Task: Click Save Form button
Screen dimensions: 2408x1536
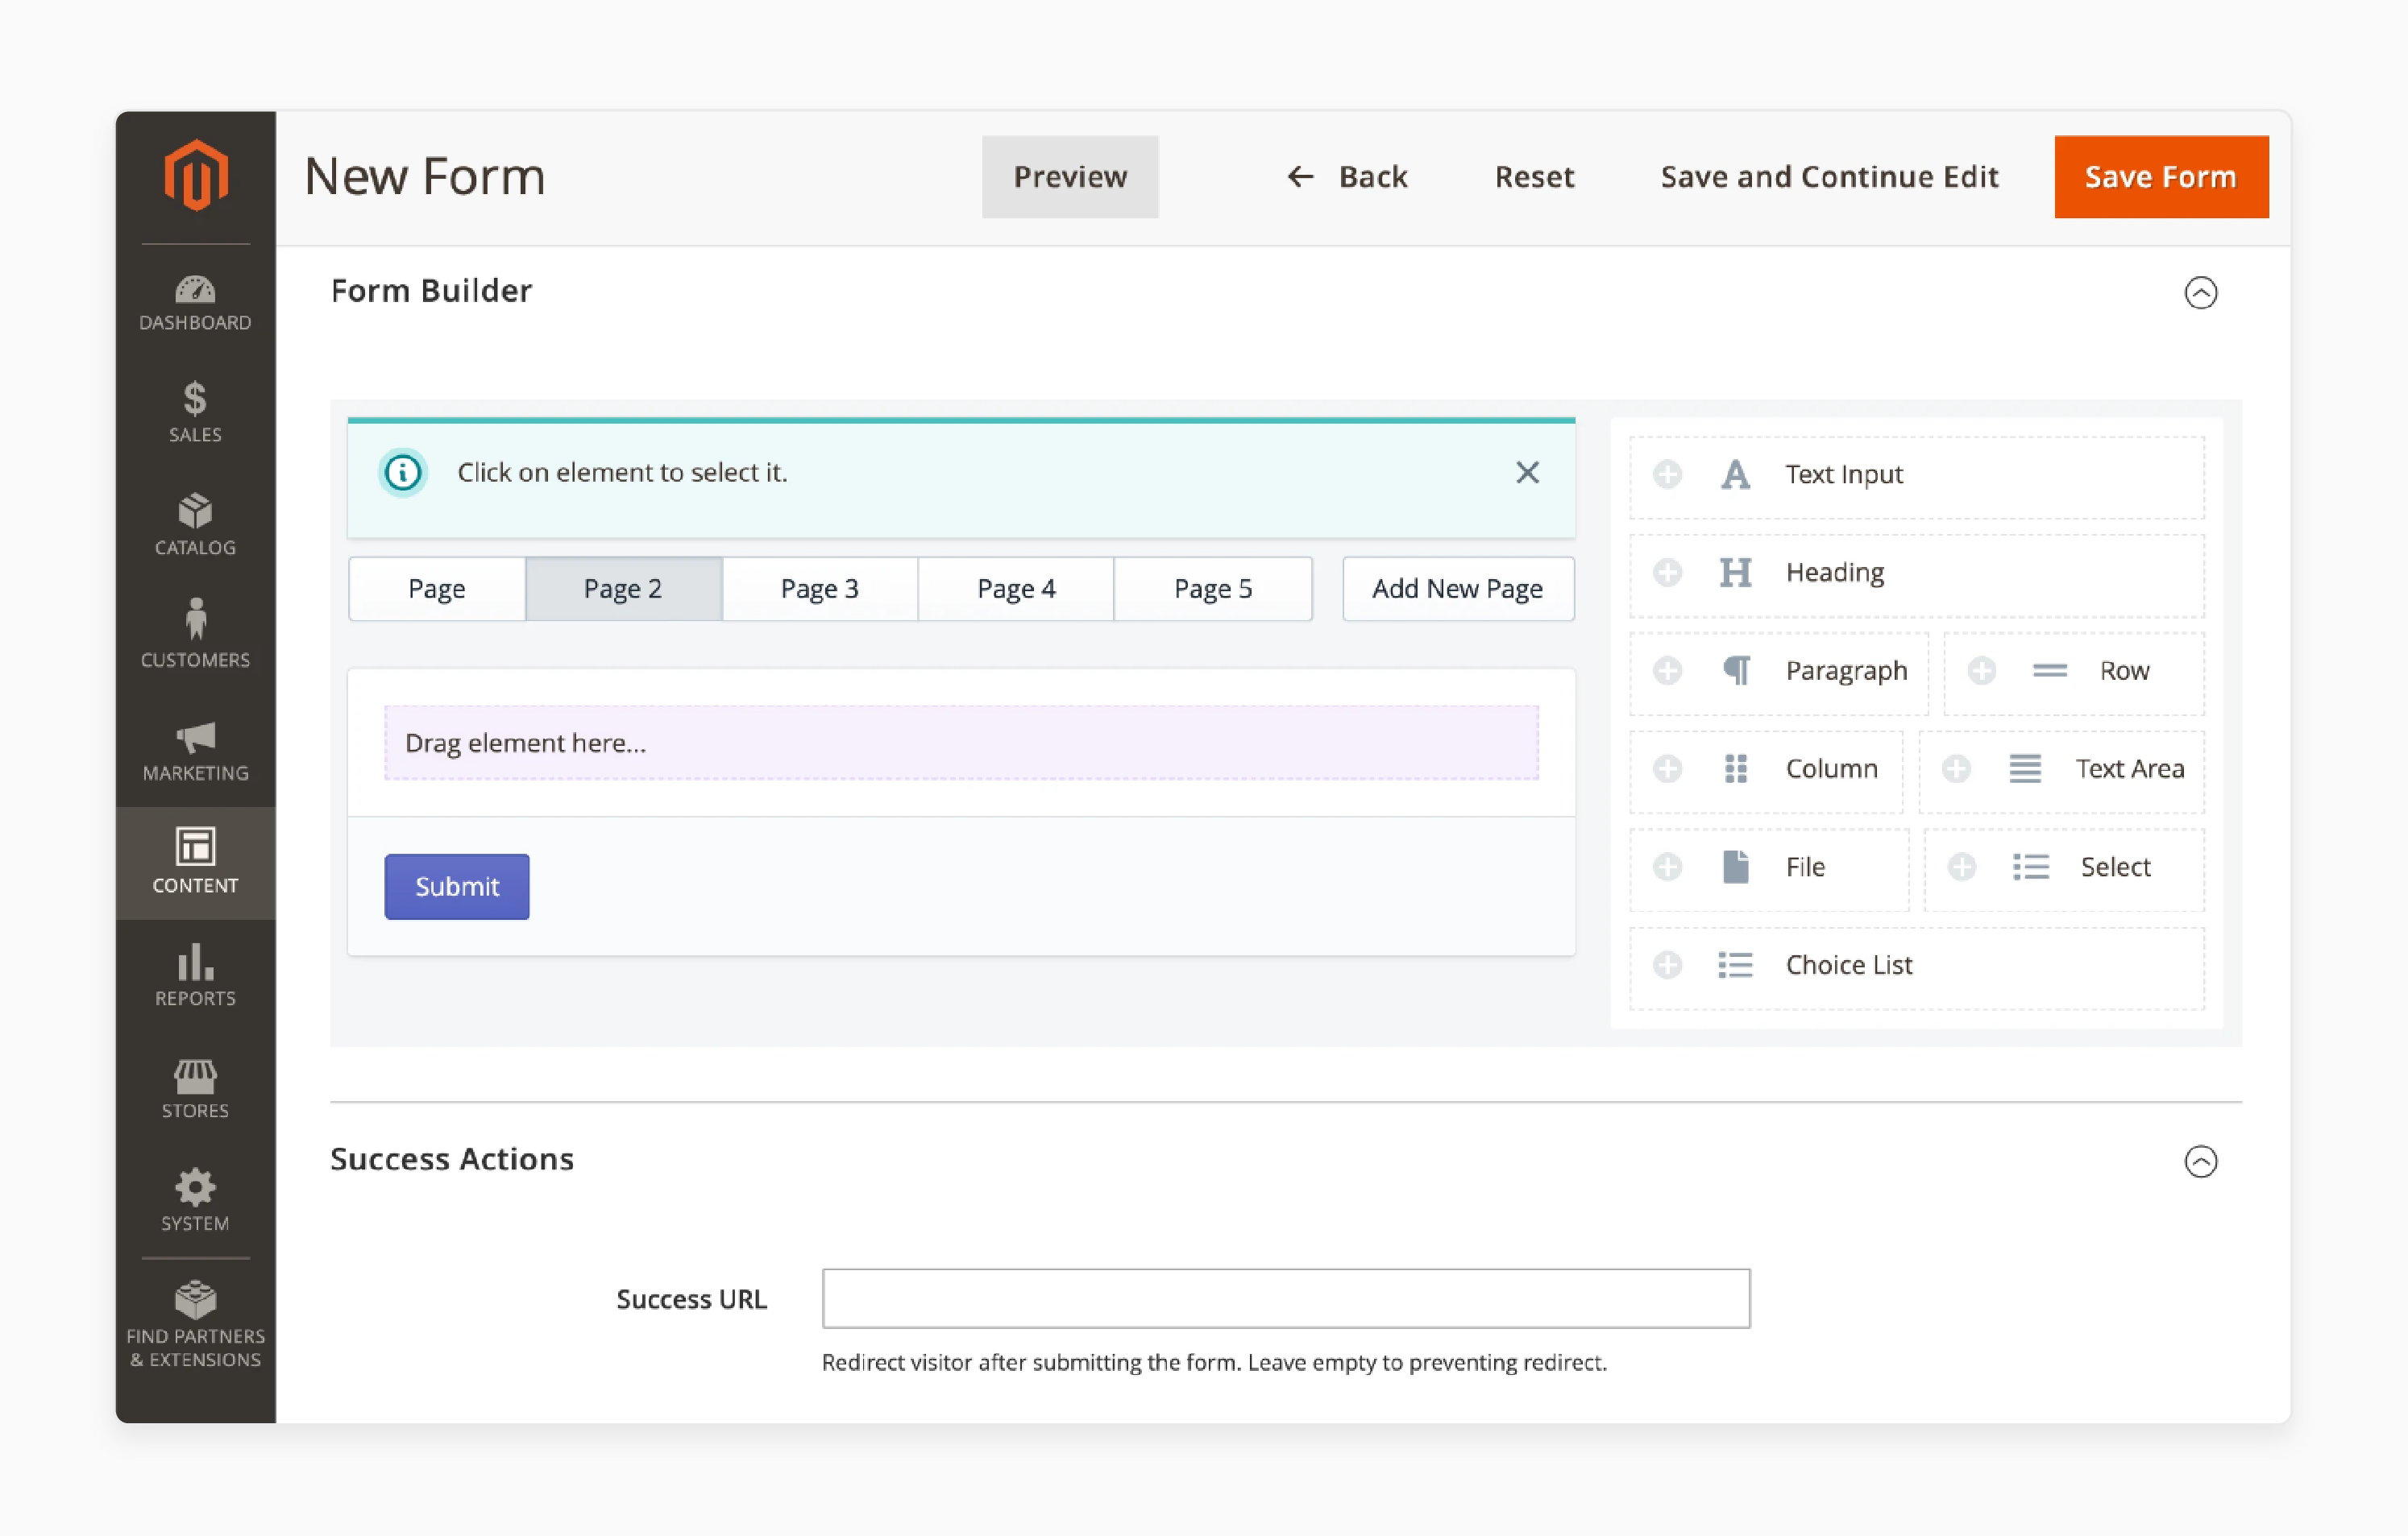Action: pos(2161,176)
